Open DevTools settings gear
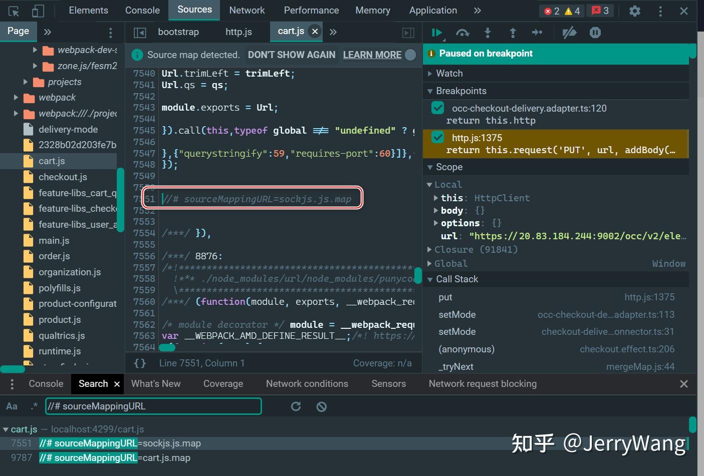Image resolution: width=704 pixels, height=476 pixels. (x=635, y=11)
